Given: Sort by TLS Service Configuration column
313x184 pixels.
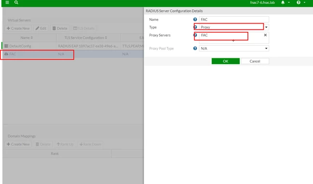Looking at the screenshot, I should (86, 38).
